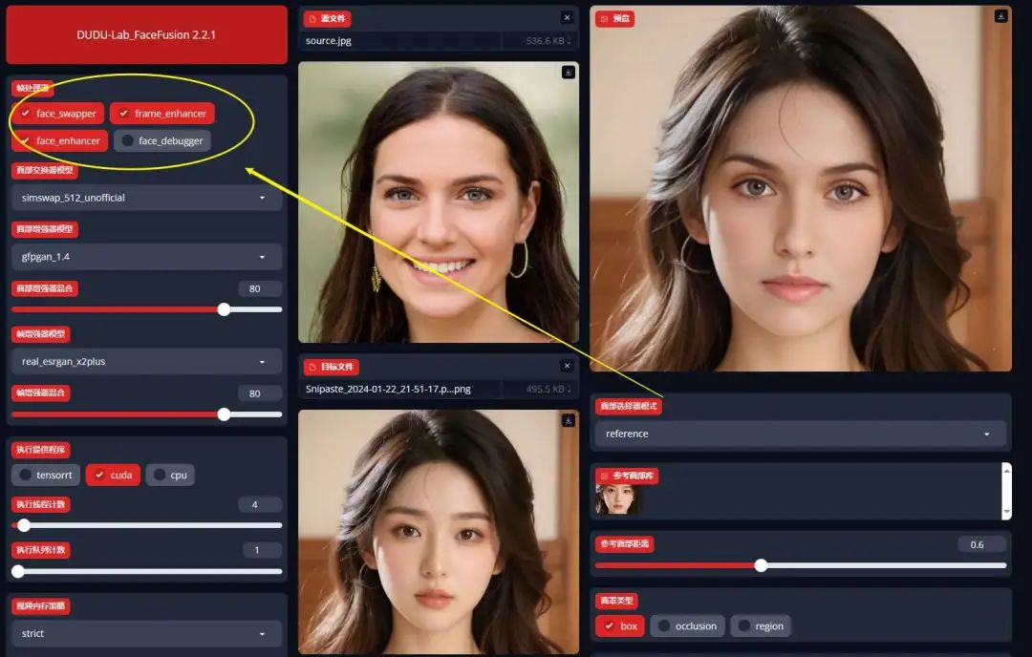Download the smiling source face image

coord(568,73)
